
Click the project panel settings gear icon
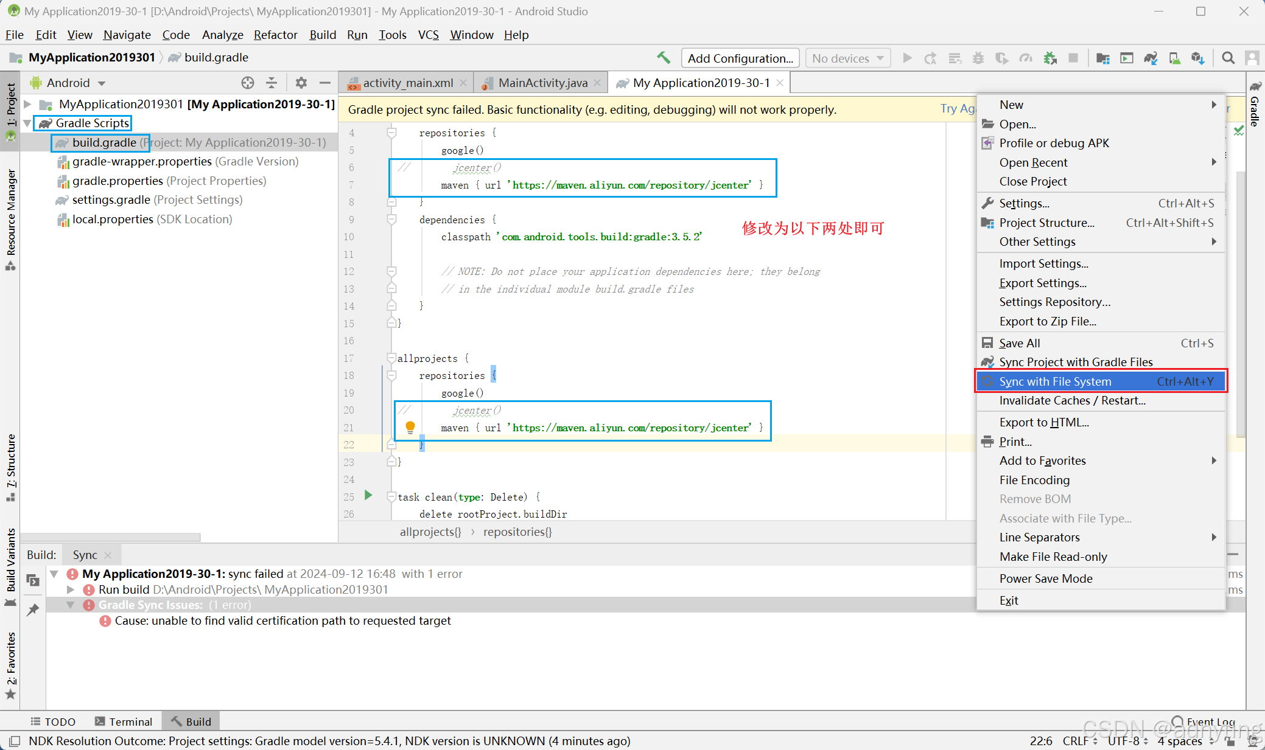(x=301, y=83)
